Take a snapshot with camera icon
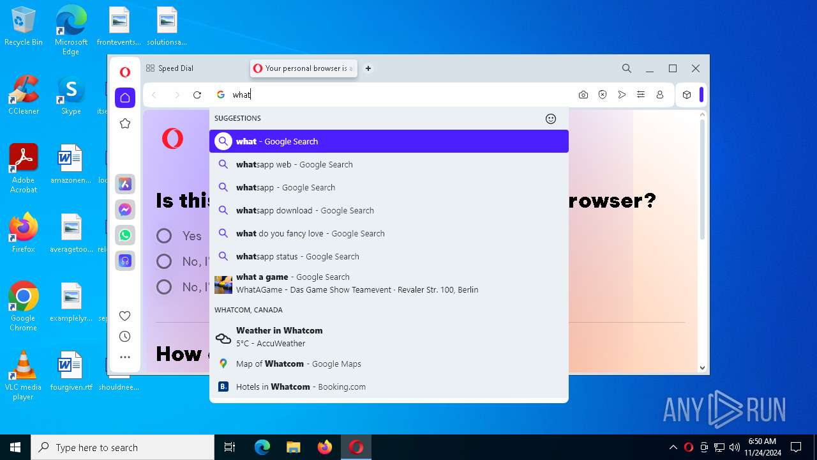 point(583,95)
